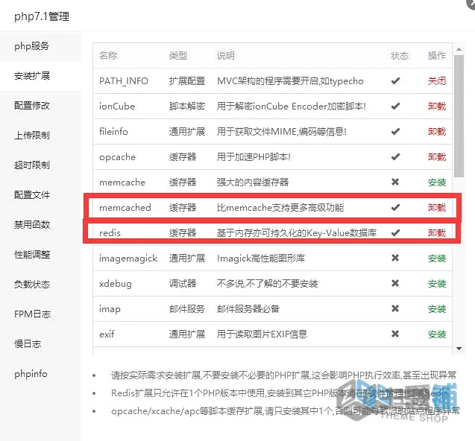Click the 脚本解密 type cell
Viewport: 475px width, 441px height.
(187, 107)
